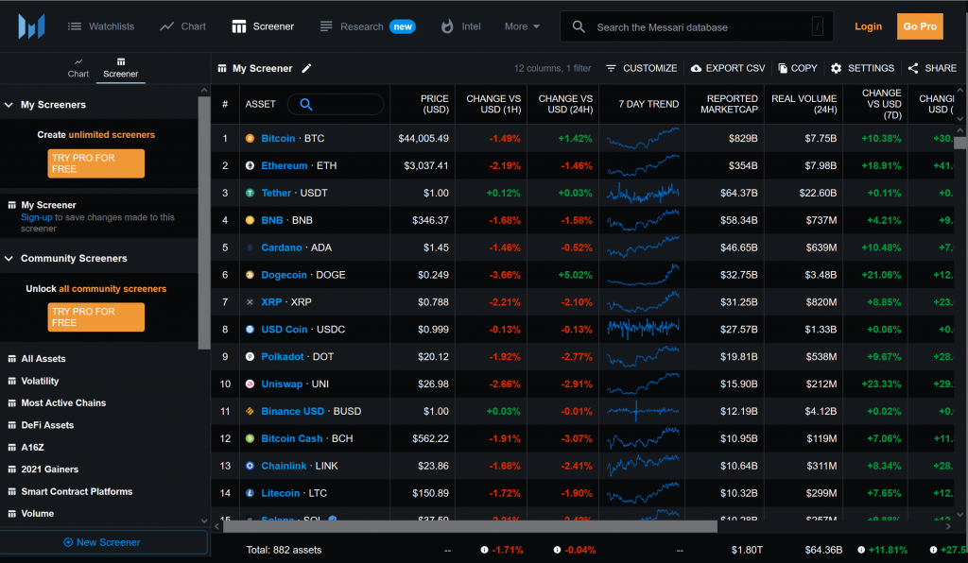Click Dogecoin's 7 day trend sparkline
Viewport: 968px width, 563px height.
[643, 275]
